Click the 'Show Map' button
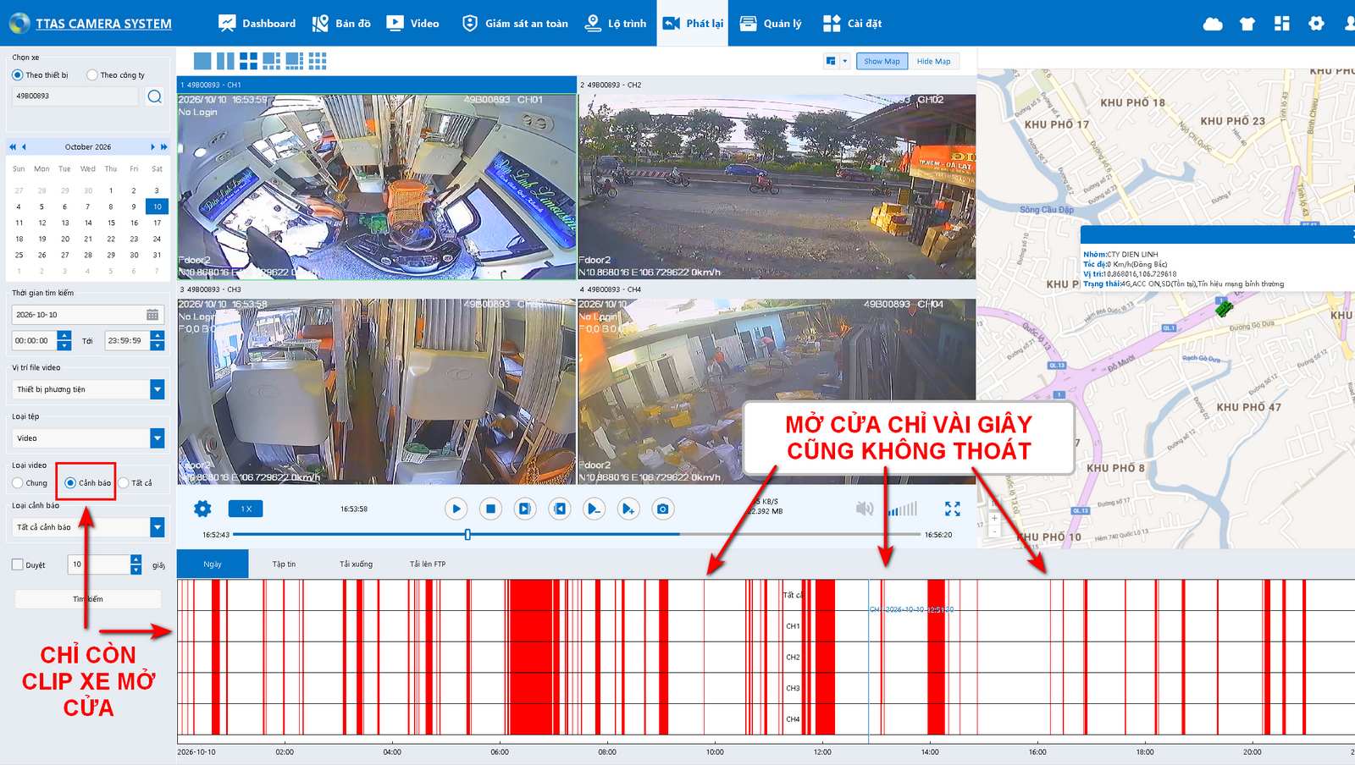Viewport: 1355px width, 765px height. (882, 61)
